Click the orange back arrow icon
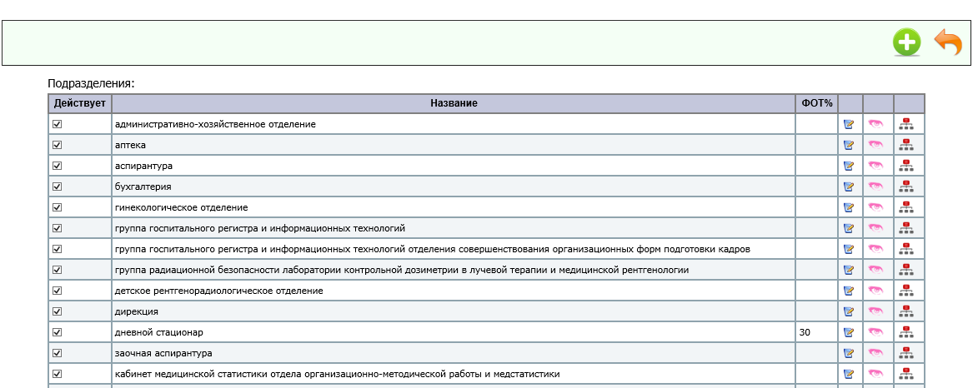Viewport: 978px width, 388px height. pyautogui.click(x=948, y=42)
